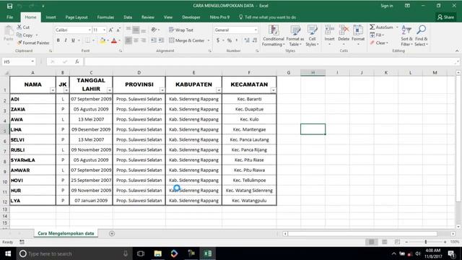This screenshot has width=462, height=260.
Task: Click the Save icon in quick access toolbar
Action: point(9,6)
